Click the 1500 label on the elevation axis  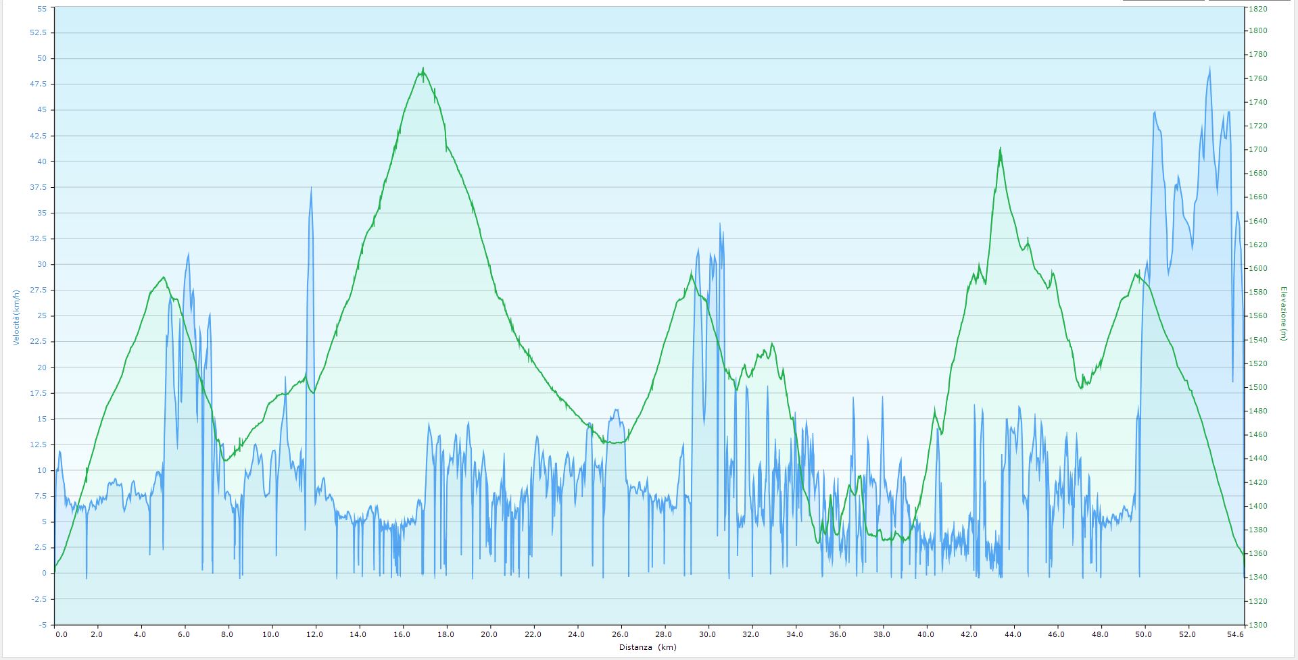point(1258,387)
